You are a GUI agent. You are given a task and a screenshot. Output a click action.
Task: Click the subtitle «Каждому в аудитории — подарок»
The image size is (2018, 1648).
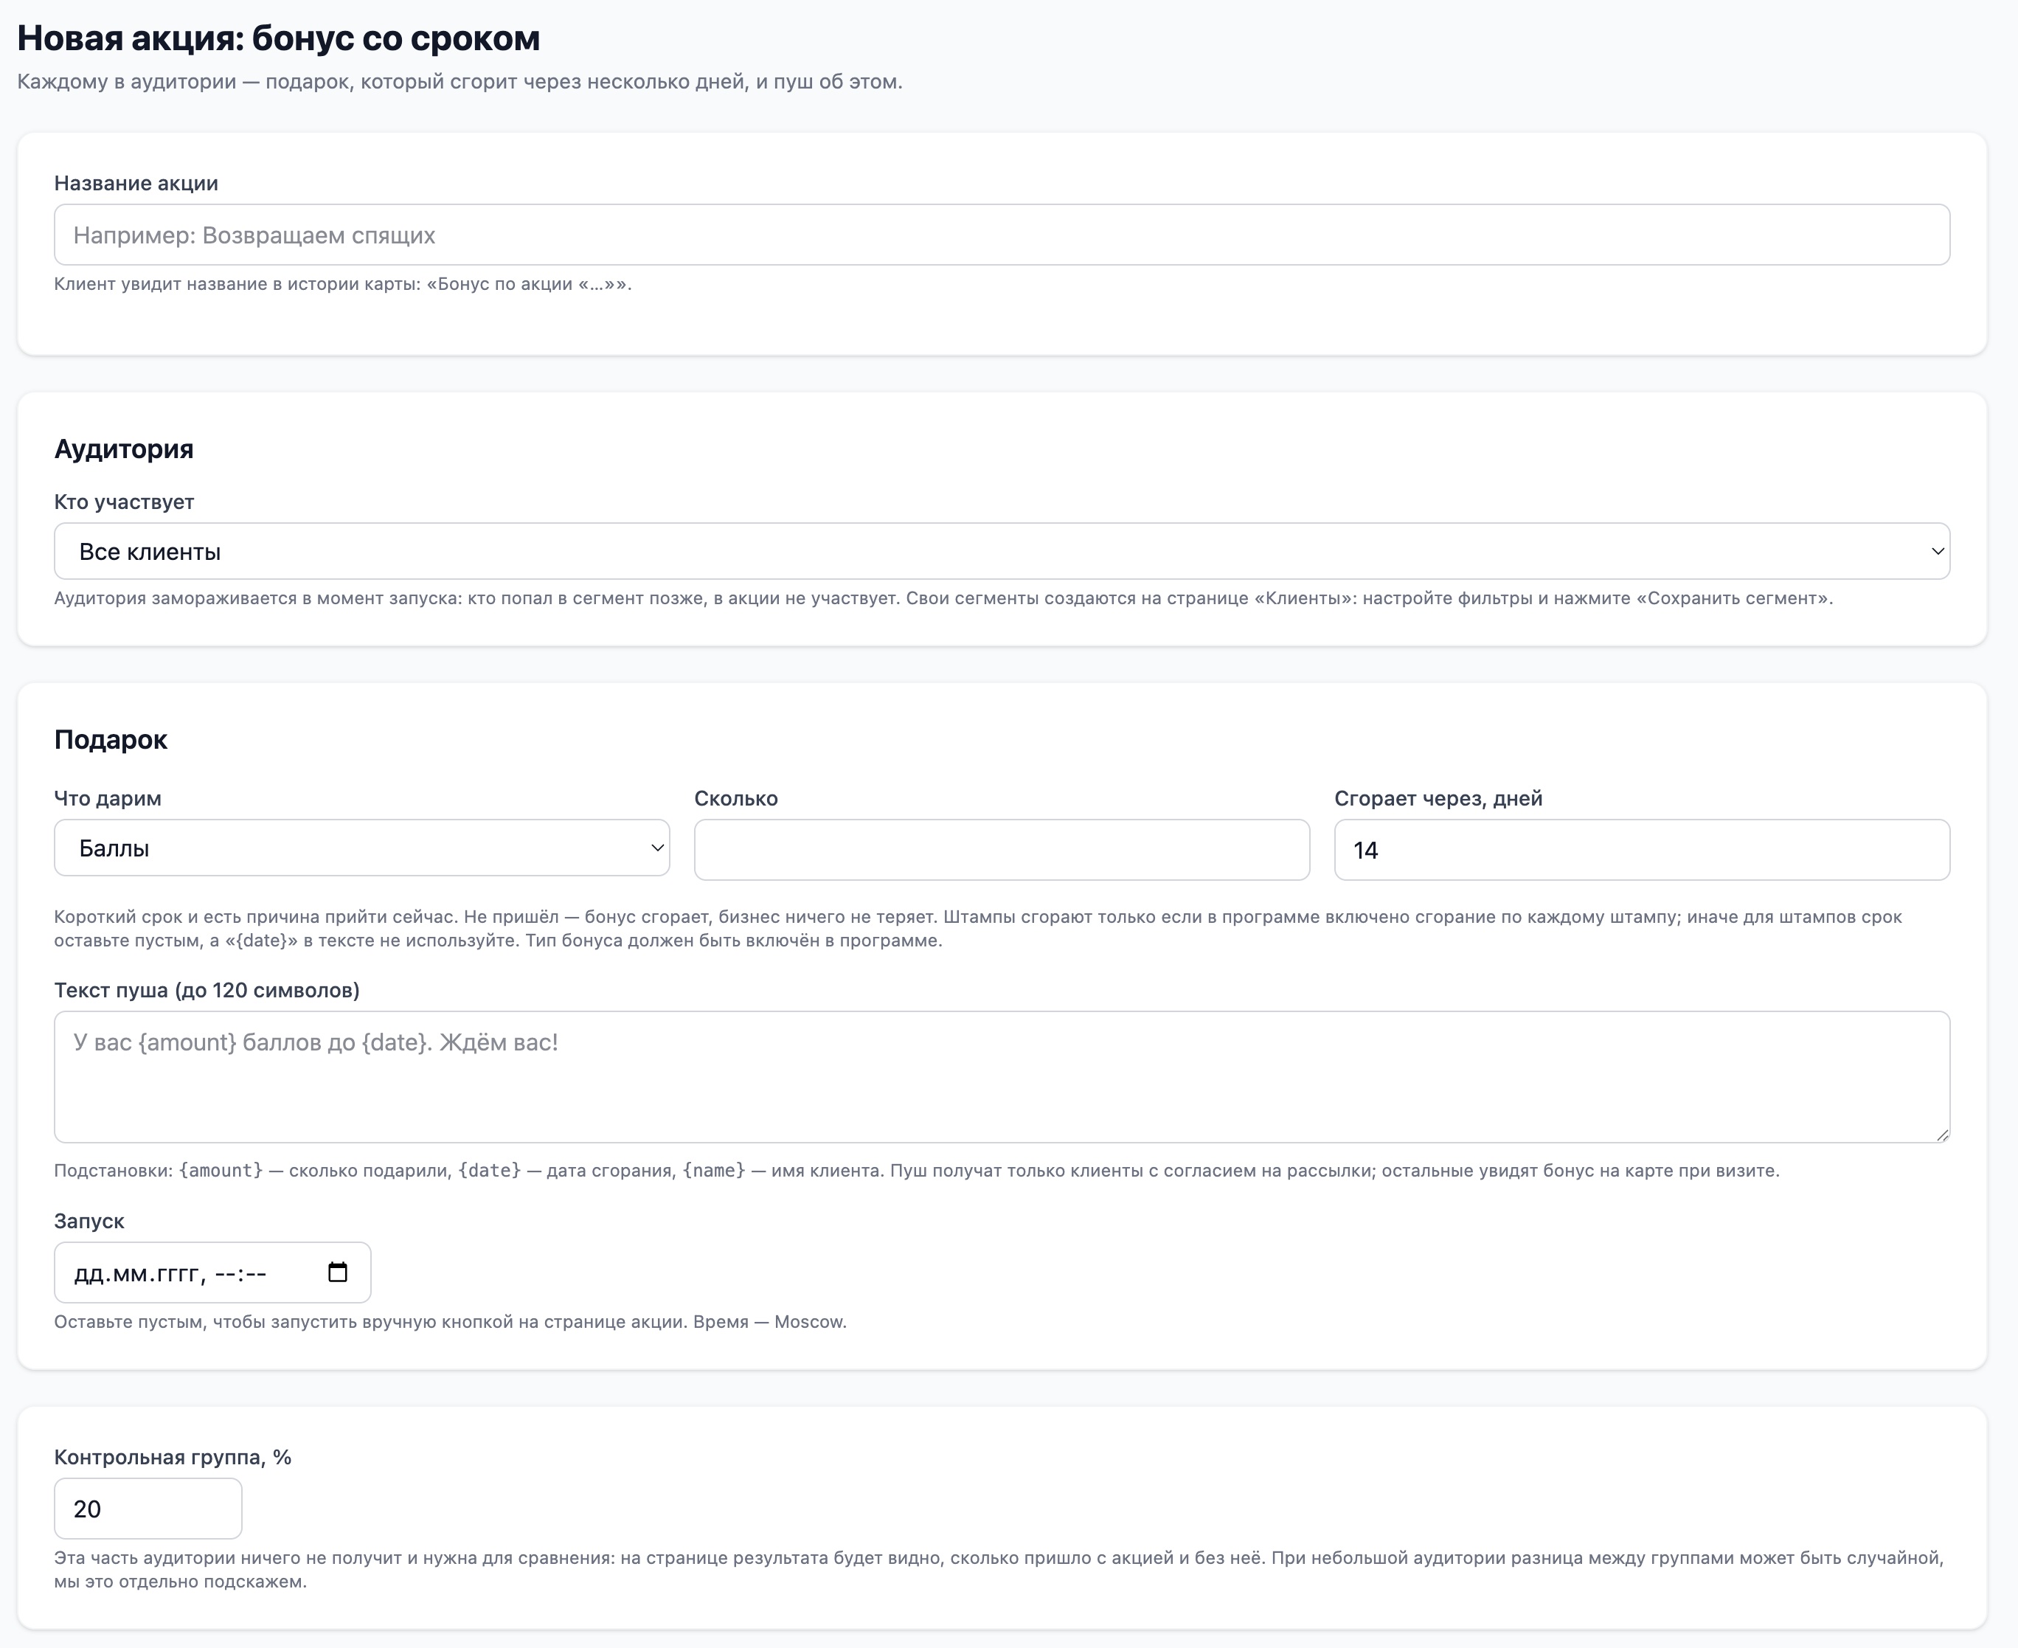point(460,82)
